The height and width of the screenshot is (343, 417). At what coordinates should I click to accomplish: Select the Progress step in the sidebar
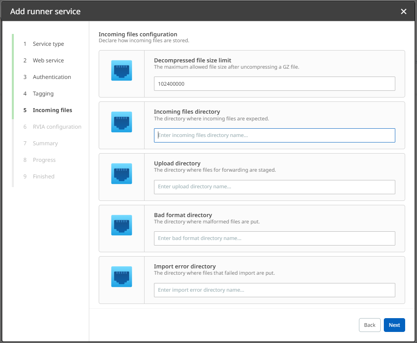pos(39,160)
